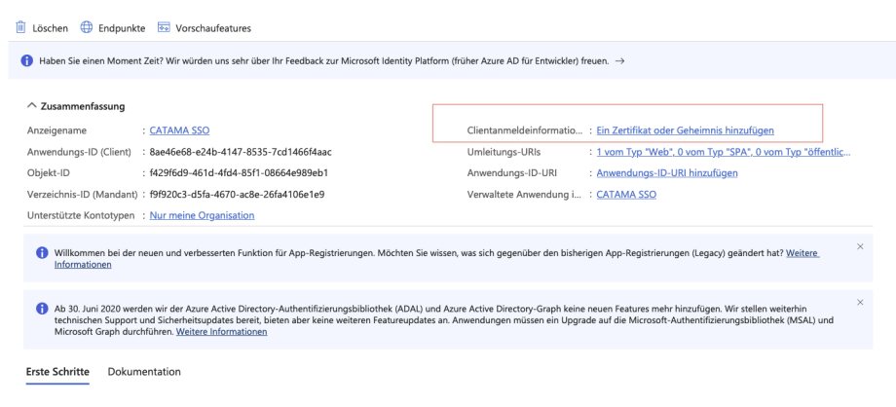The image size is (896, 407).
Task: Select the Erste Schritte tab
Action: click(x=57, y=372)
